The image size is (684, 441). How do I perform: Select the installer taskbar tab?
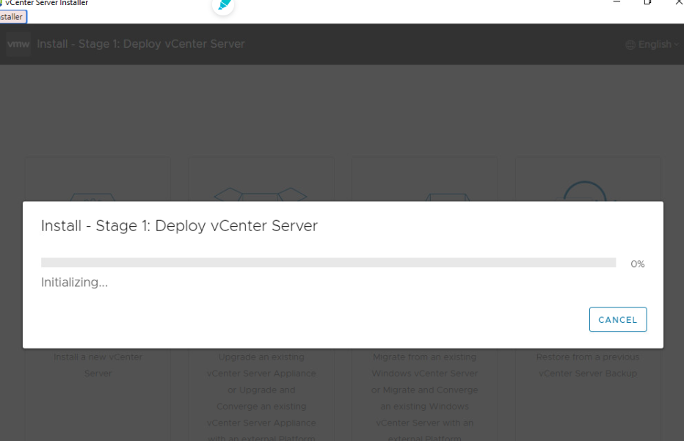[x=12, y=17]
